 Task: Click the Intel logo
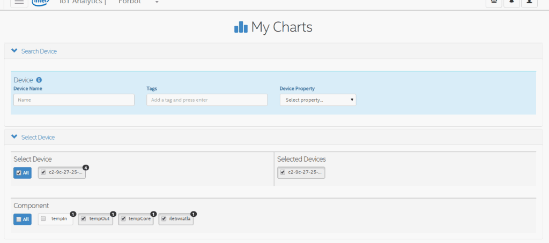[41, 2]
